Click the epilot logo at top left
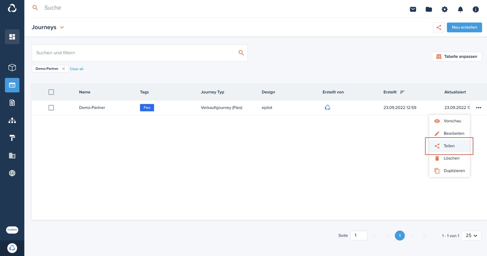This screenshot has width=487, height=256. click(x=12, y=8)
